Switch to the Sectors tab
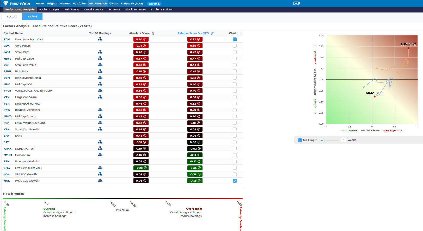Image resolution: width=423 pixels, height=231 pixels. coord(12,16)
